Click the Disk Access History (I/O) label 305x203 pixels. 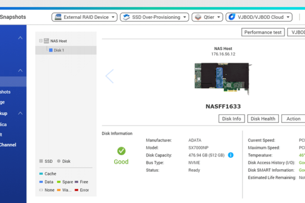tap(272, 163)
